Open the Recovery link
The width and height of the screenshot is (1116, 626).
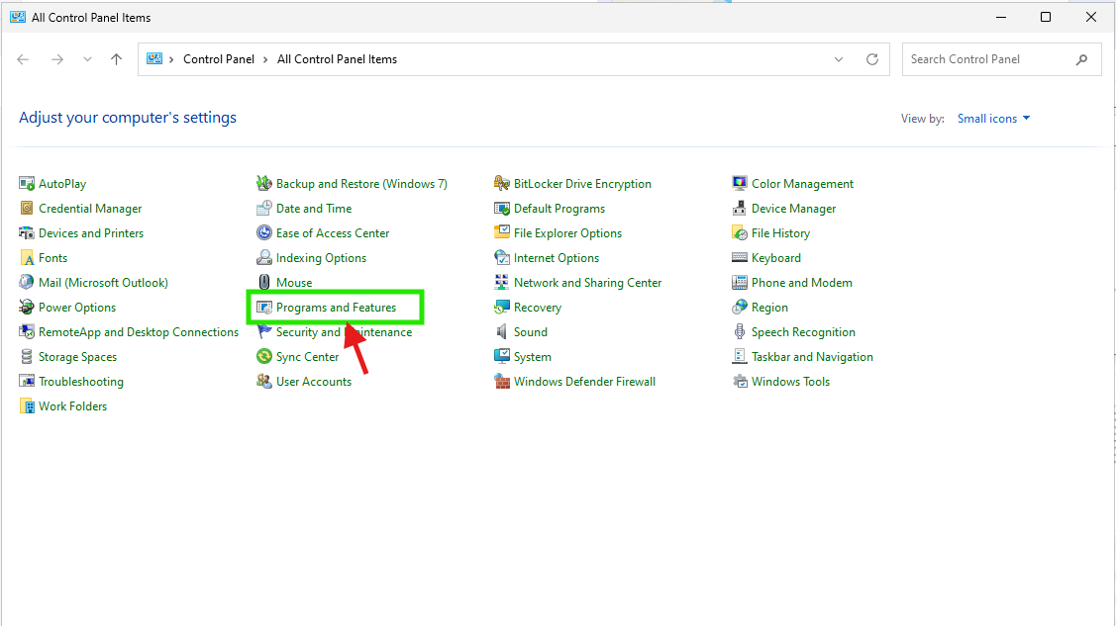(538, 308)
